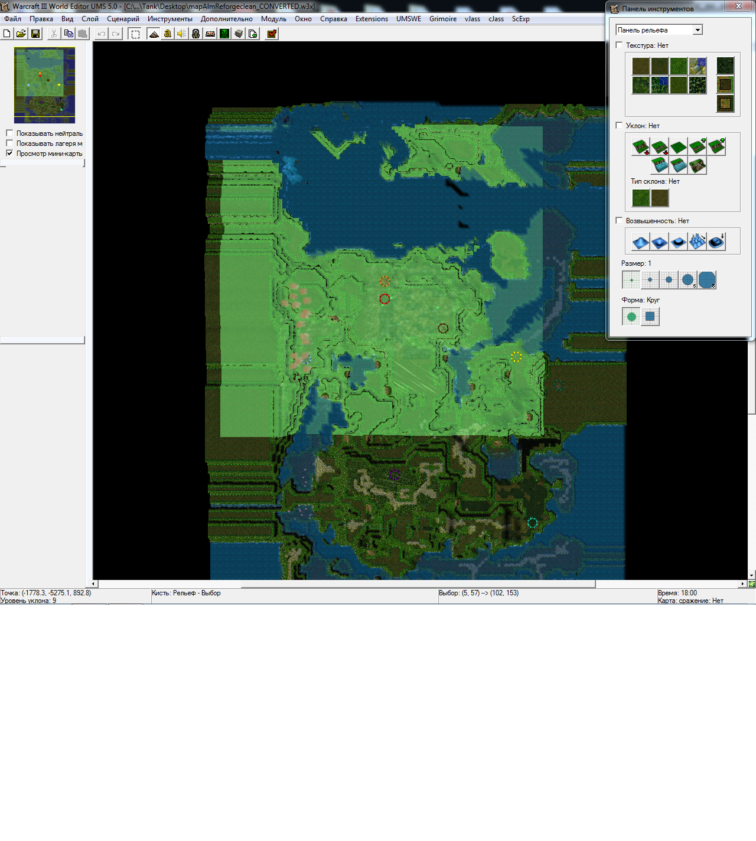Click the Test Map checkmark icon
This screenshot has width=756, height=841.
coord(272,34)
